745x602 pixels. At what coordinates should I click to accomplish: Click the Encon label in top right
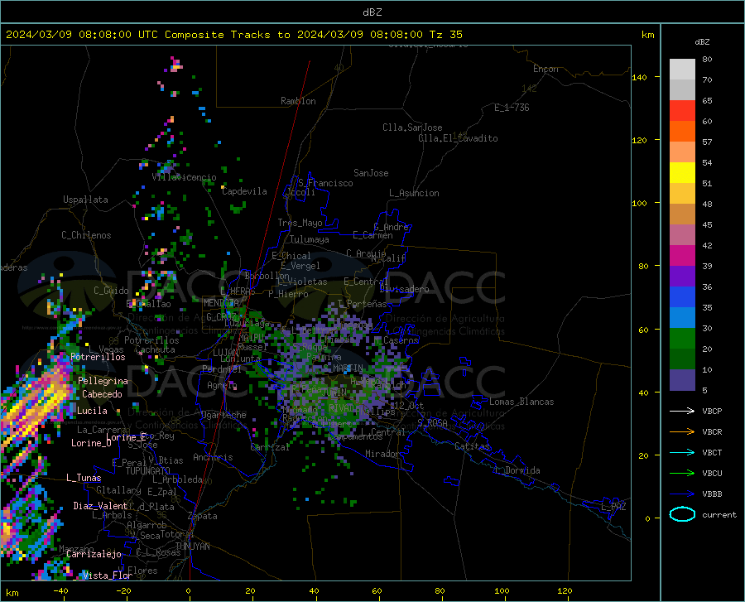click(x=546, y=69)
